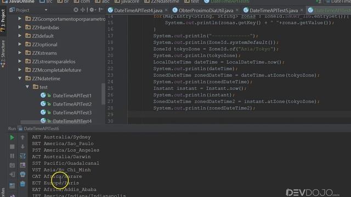This screenshot has width=351, height=197.
Task: Open the Structure tool window tab
Action: pos(3,53)
